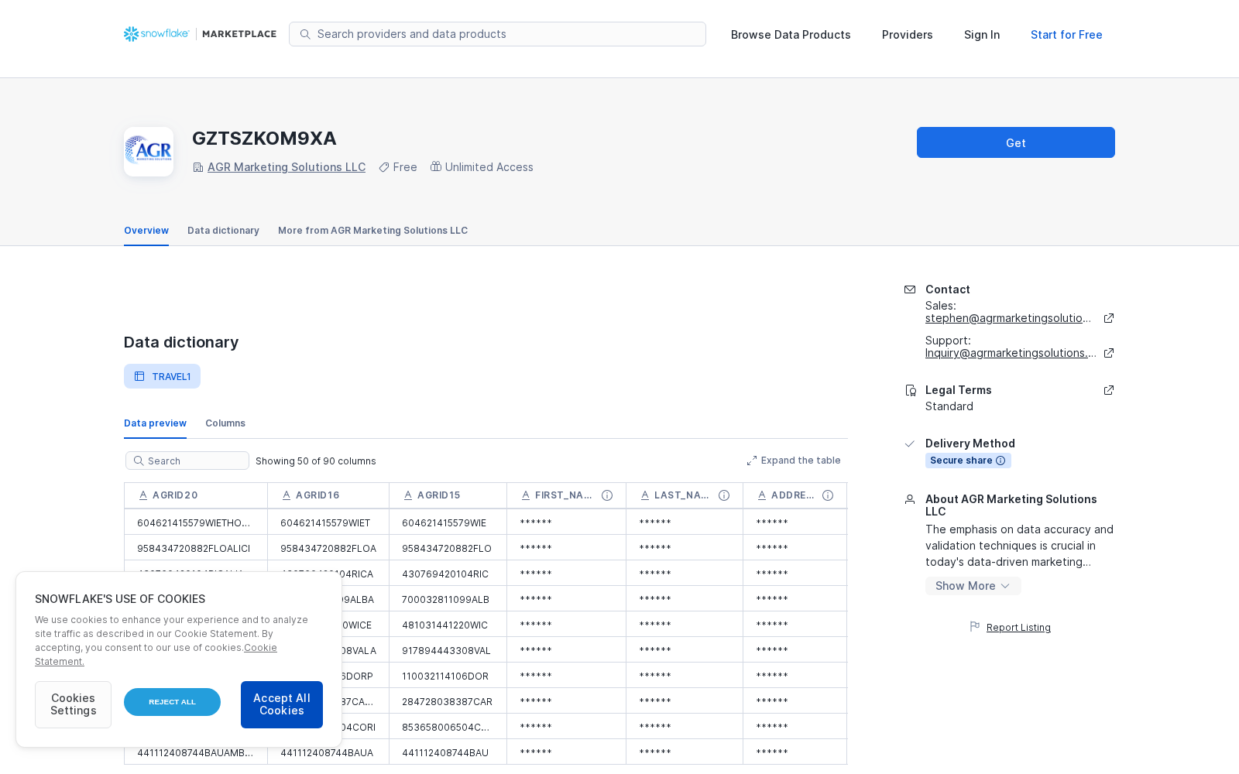Viewport: 1239px width, 774px height.
Task: Focus the search providers and data products field
Action: tap(497, 34)
